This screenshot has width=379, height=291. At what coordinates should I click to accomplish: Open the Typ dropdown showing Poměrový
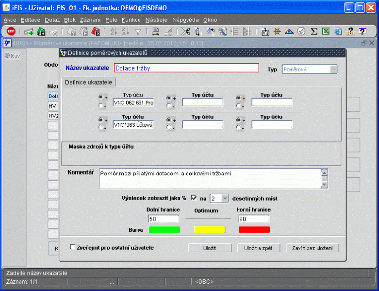coord(333,69)
